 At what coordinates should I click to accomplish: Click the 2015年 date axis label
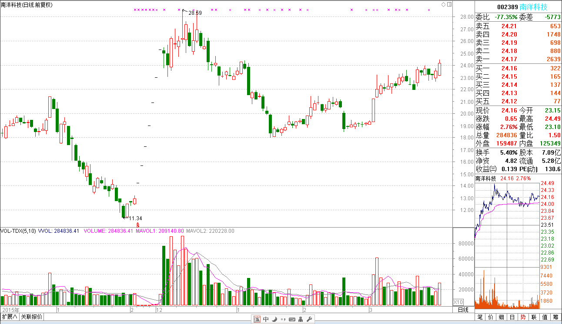[10, 310]
